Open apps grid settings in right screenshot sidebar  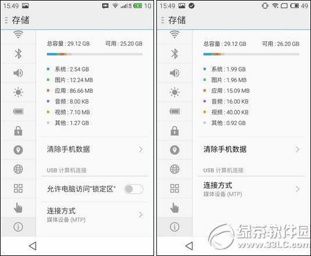(x=174, y=189)
